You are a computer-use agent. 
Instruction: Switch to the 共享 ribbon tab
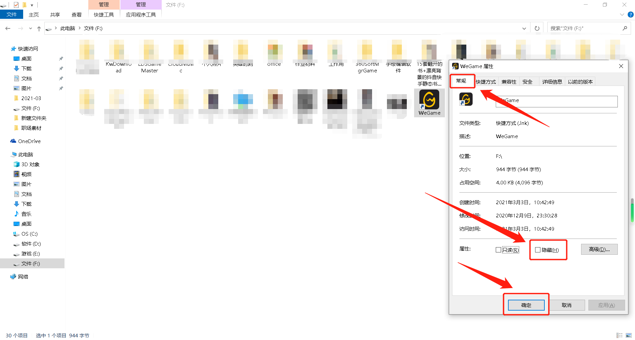click(x=55, y=15)
